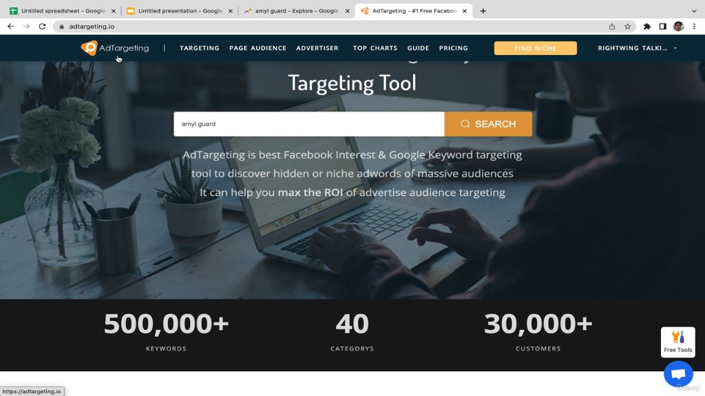705x396 pixels.
Task: Bookmark this page with star icon
Action: (x=628, y=27)
